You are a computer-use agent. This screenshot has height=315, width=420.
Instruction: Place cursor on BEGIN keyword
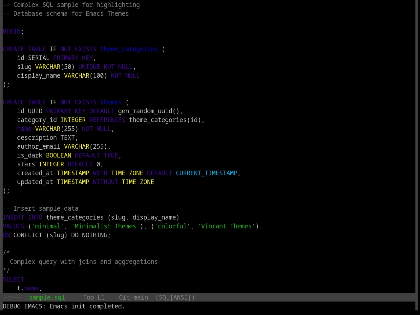coord(12,31)
